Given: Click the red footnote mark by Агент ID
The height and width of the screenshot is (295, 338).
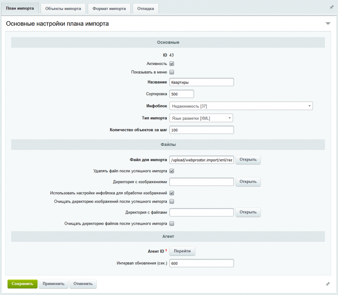Looking at the screenshot, I should (x=166, y=250).
